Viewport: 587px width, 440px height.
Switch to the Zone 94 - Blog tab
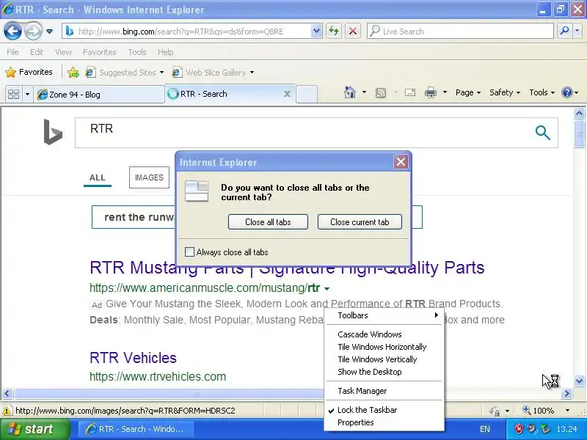(99, 95)
